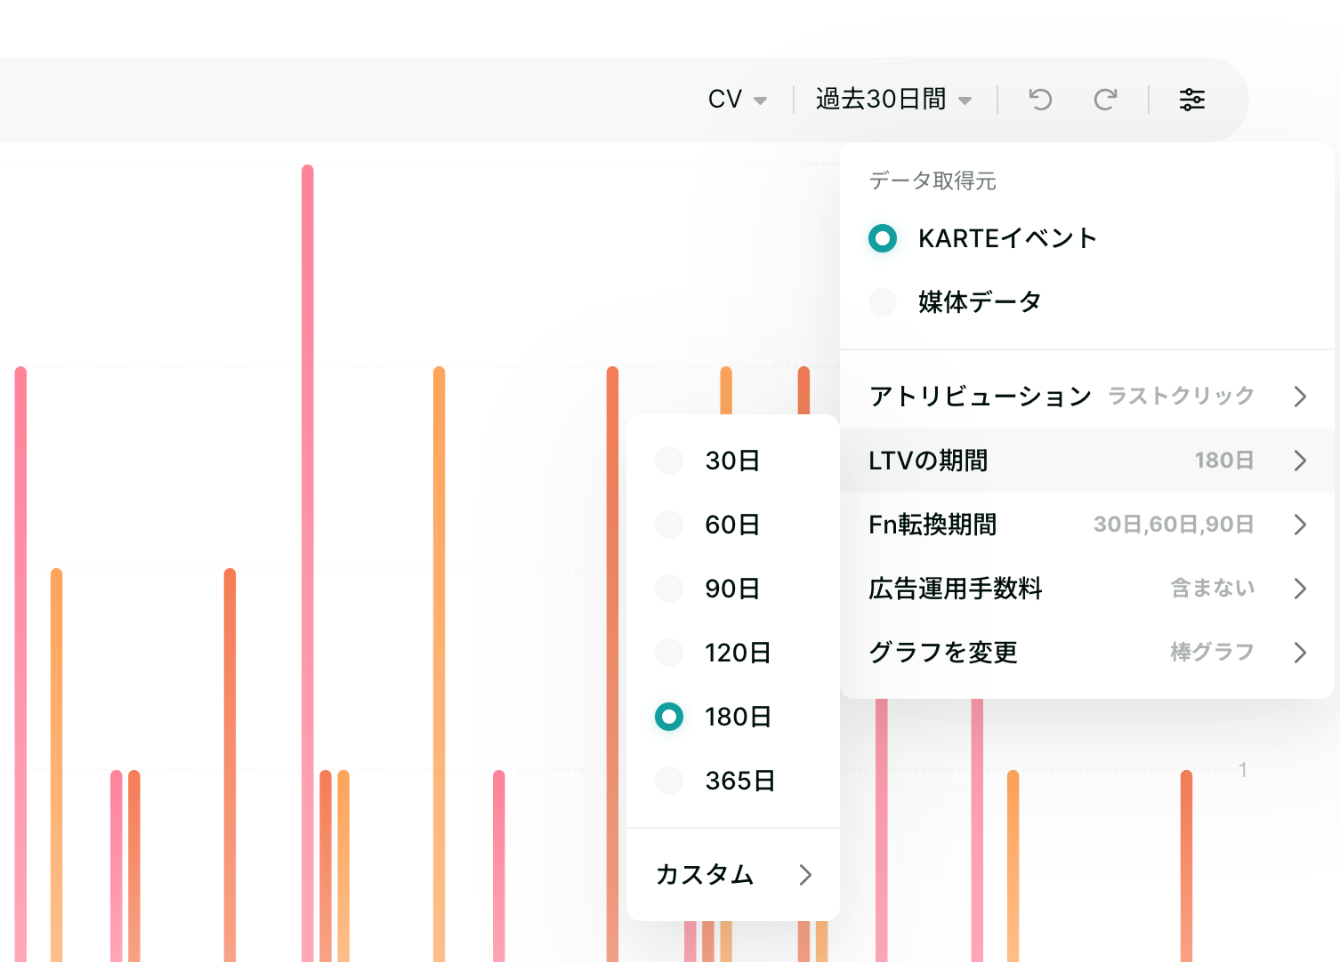Open the グラフを変更 settings row
Screen dimensions: 1340x962
pos(1087,653)
